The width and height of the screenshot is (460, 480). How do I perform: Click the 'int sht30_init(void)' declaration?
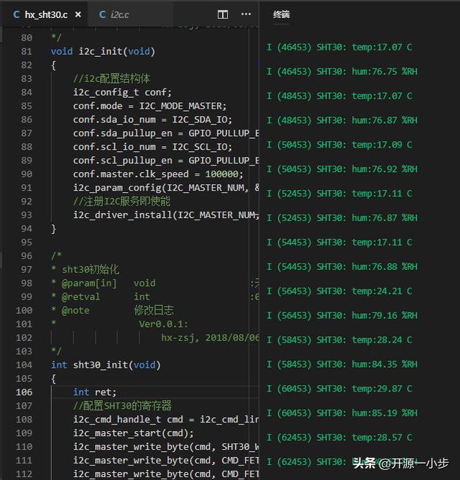pyautogui.click(x=106, y=365)
